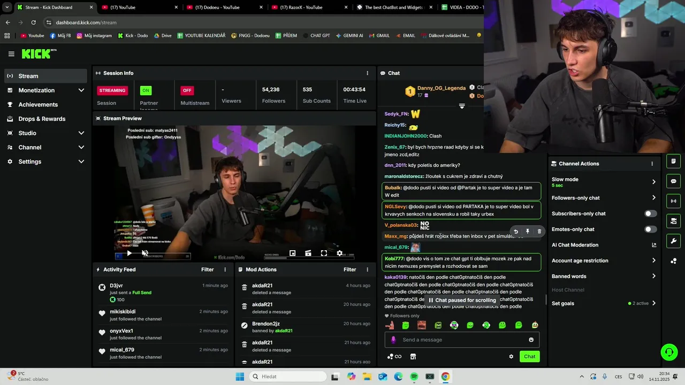Image resolution: width=685 pixels, height=385 pixels.
Task: Click the purple microphone icon in chat
Action: [x=393, y=340]
